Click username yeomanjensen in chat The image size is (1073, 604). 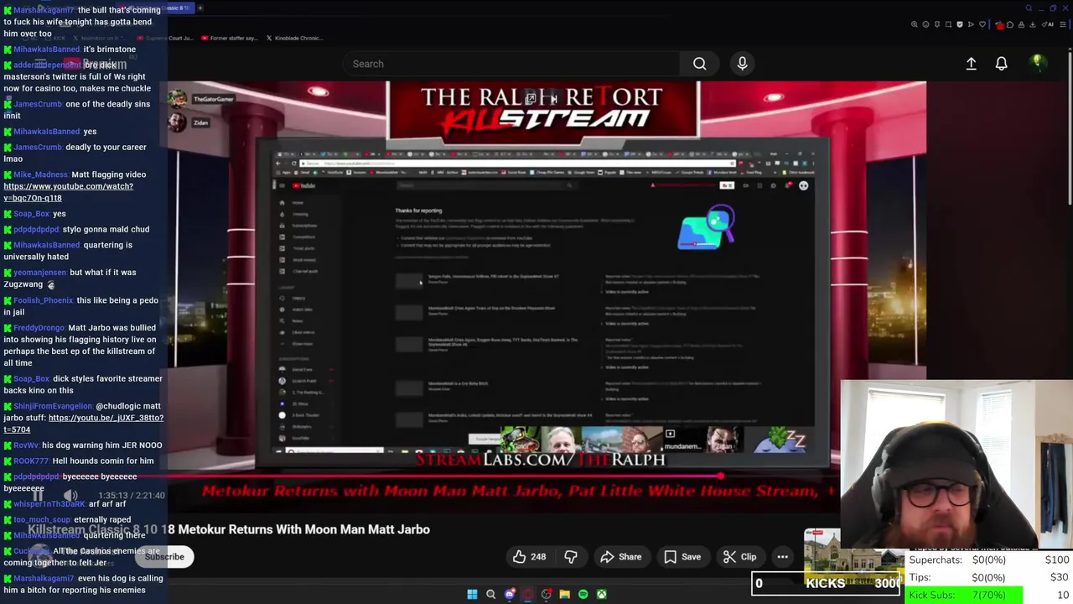coord(39,273)
